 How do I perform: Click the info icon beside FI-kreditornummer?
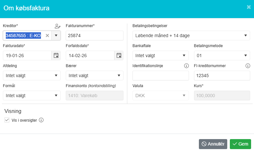click(248, 66)
